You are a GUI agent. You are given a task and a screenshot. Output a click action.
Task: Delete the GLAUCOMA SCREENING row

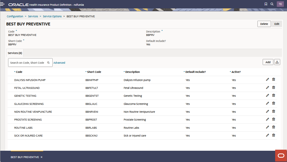(273, 103)
